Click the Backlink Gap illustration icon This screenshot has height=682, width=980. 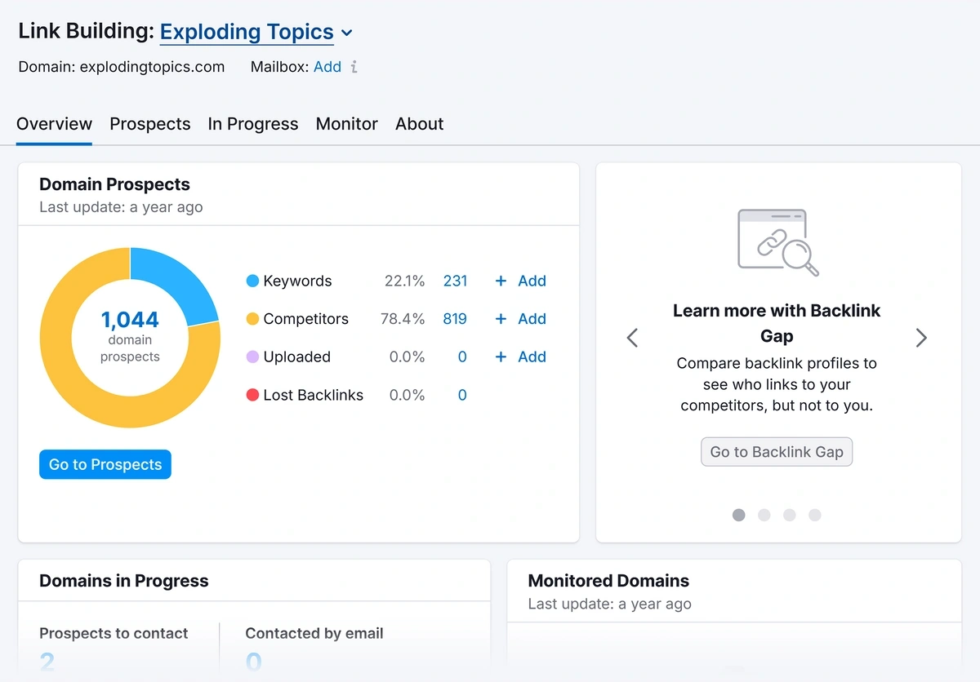tap(777, 241)
